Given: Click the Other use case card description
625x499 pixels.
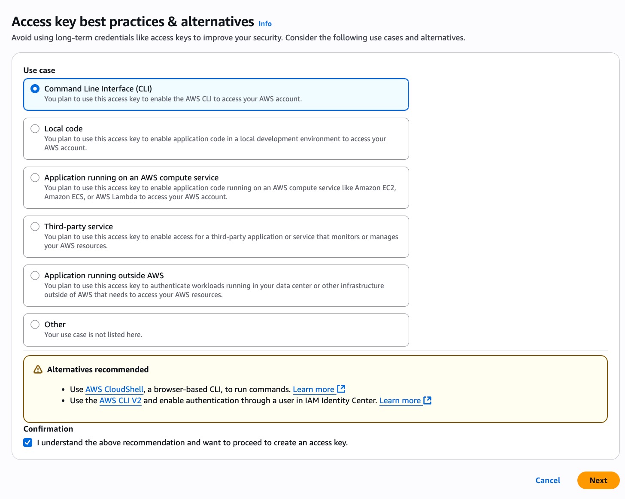Looking at the screenshot, I should (x=93, y=335).
